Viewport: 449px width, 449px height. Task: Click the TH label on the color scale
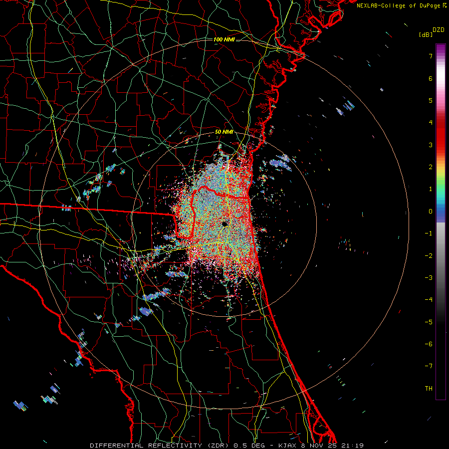coord(429,389)
